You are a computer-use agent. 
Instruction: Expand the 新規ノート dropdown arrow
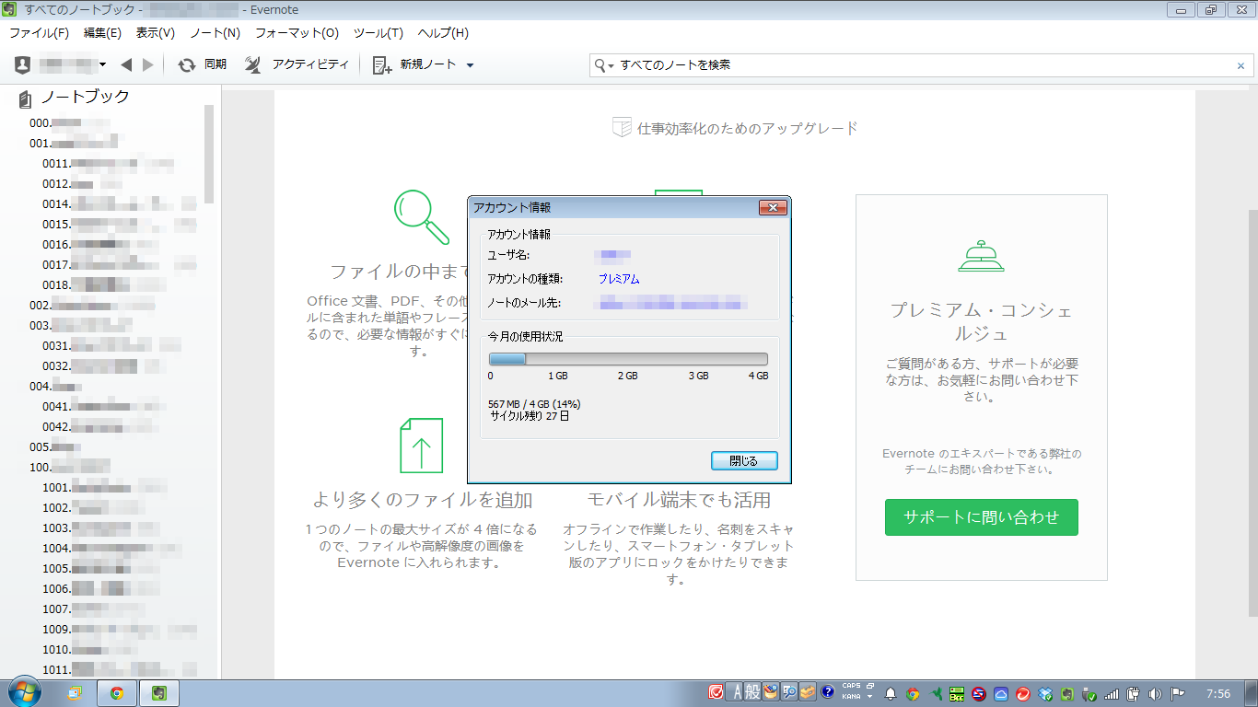pos(470,65)
